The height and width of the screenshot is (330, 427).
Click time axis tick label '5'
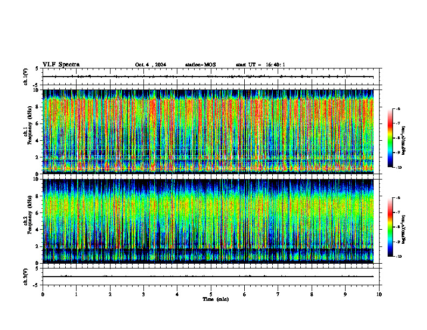(x=211, y=294)
